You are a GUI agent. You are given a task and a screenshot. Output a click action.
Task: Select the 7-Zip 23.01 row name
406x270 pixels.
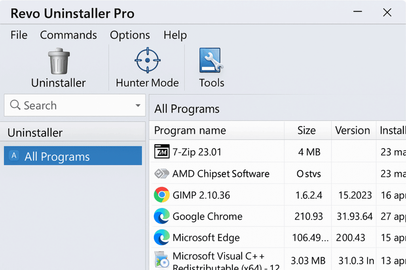[x=197, y=152]
